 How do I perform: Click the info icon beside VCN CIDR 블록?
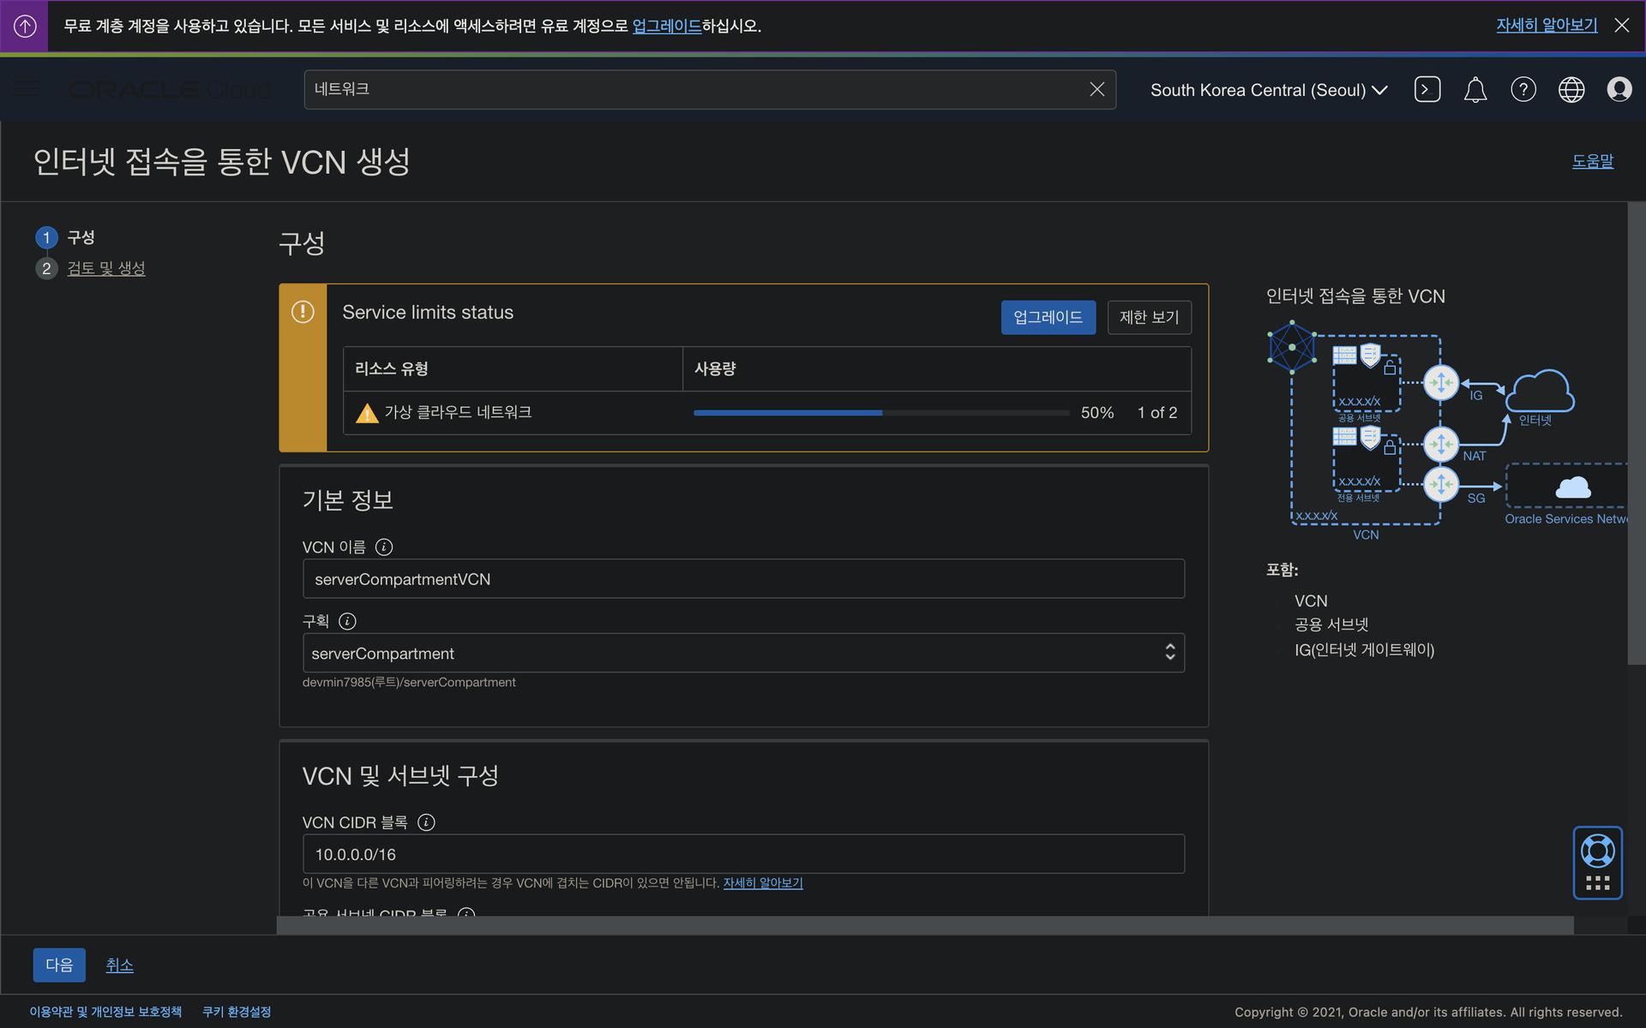point(426,822)
